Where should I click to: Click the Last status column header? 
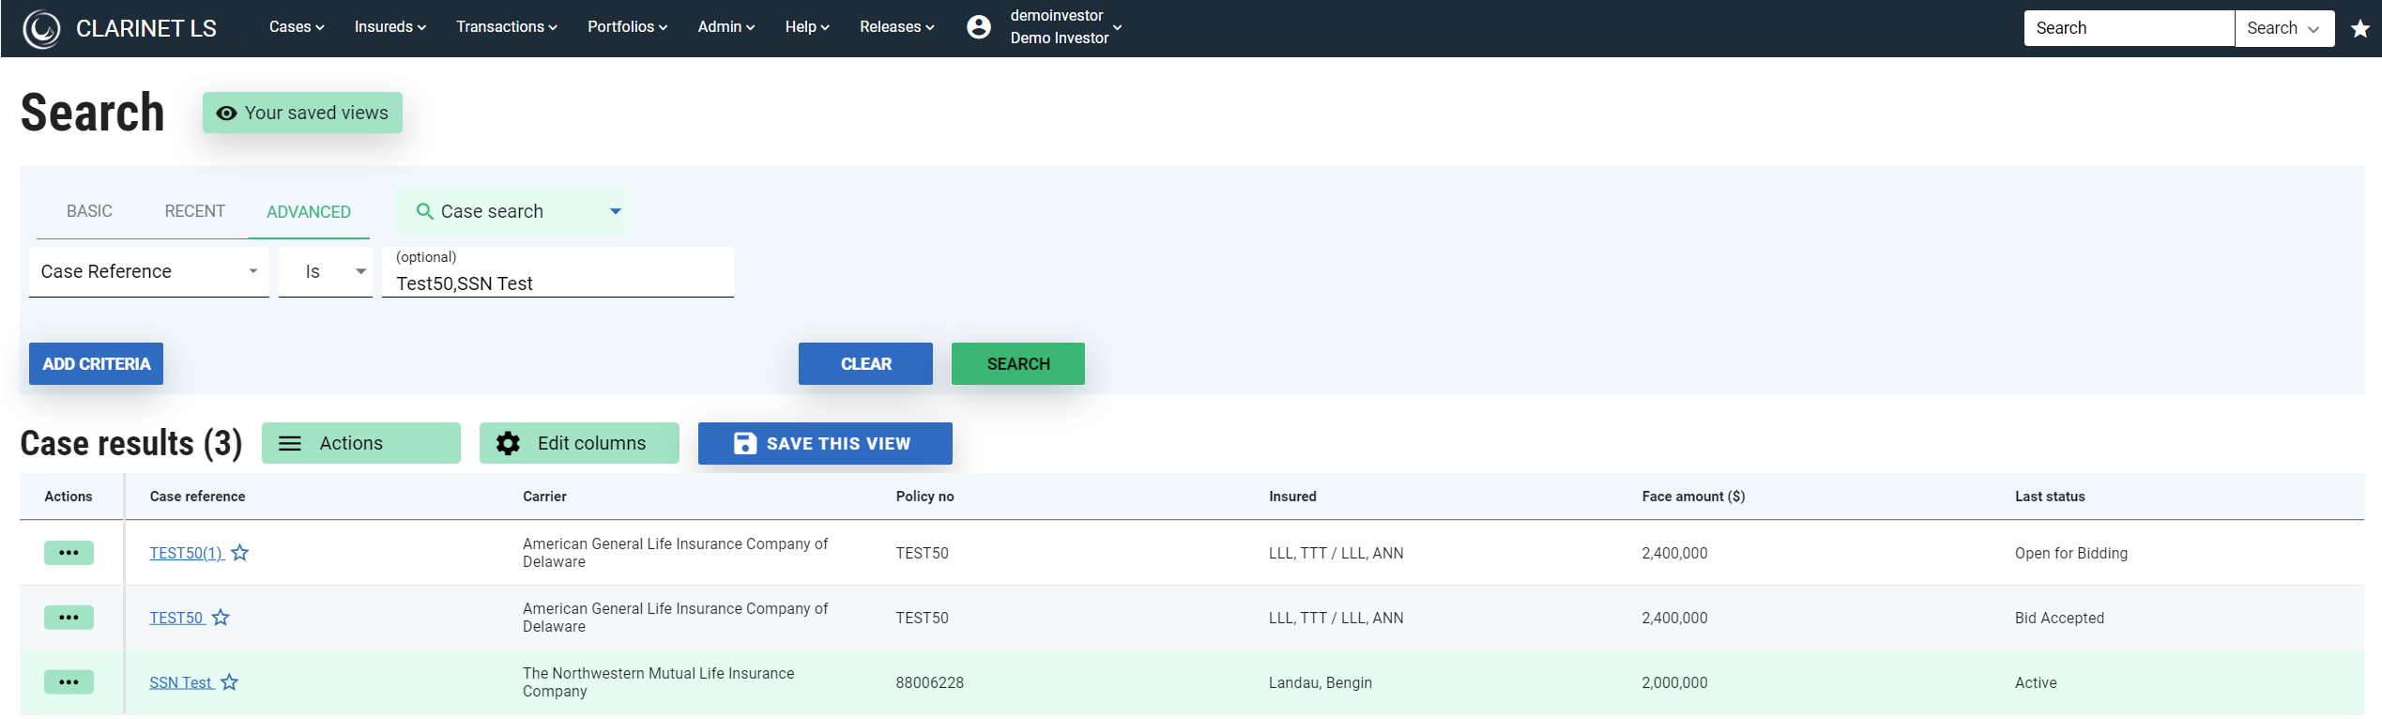tap(2050, 497)
